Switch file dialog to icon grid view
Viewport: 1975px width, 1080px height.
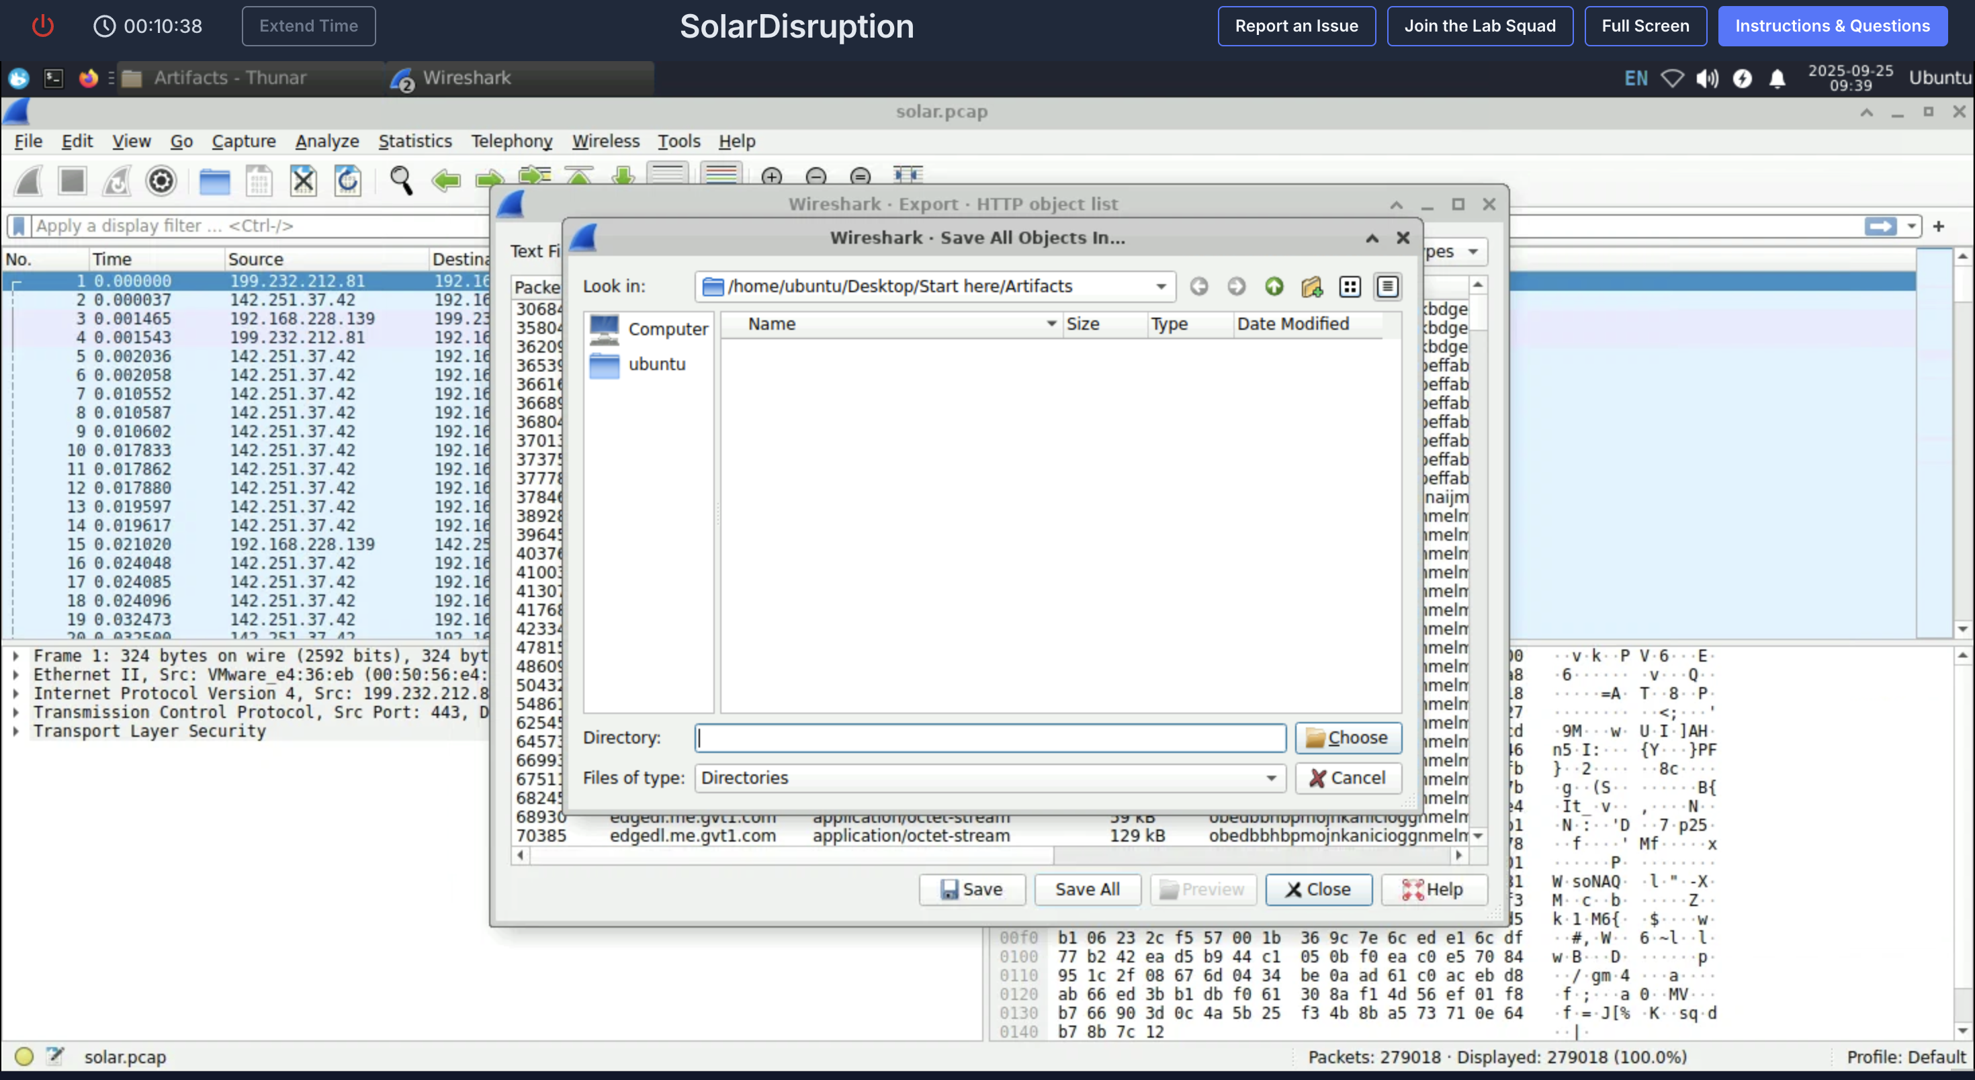click(1350, 287)
